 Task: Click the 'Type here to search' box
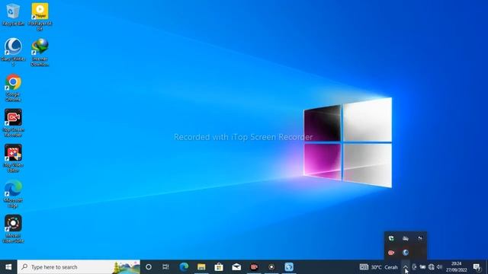coord(79,267)
